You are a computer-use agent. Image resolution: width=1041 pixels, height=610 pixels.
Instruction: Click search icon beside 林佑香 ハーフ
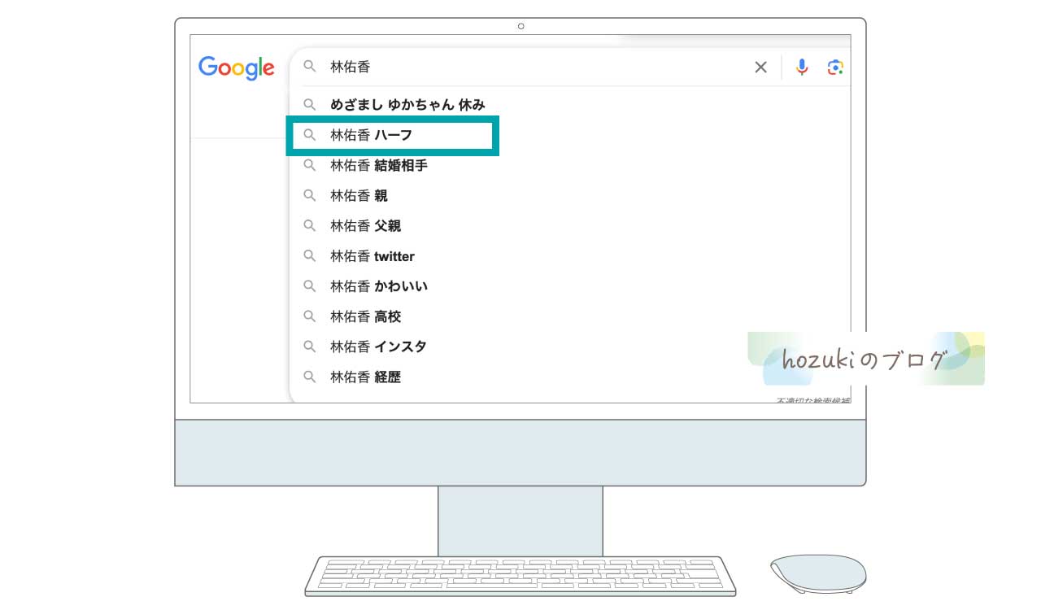[309, 135]
